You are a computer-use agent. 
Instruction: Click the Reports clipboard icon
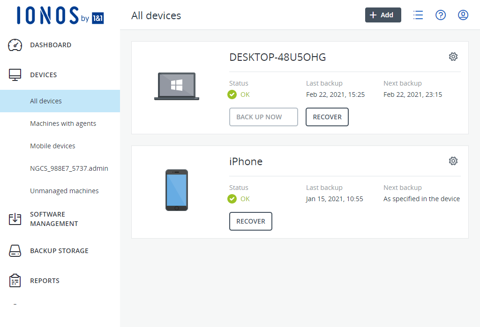15,281
